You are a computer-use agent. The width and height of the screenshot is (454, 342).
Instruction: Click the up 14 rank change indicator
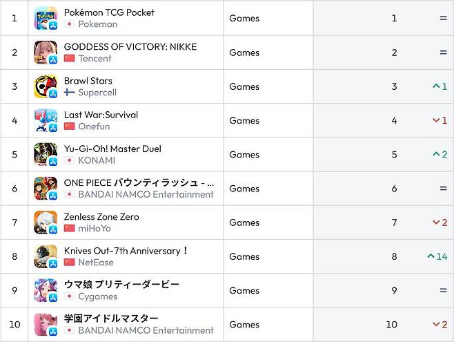[x=437, y=256]
